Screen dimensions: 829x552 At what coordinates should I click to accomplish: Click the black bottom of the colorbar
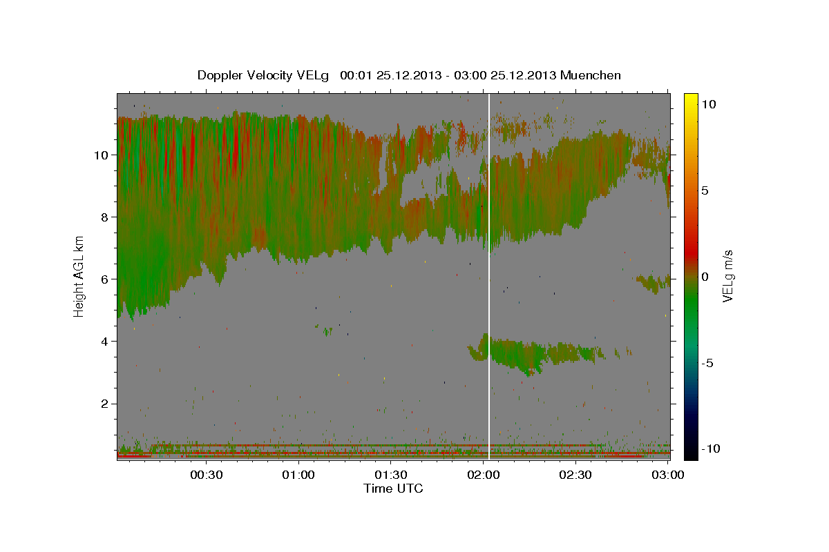tap(691, 452)
